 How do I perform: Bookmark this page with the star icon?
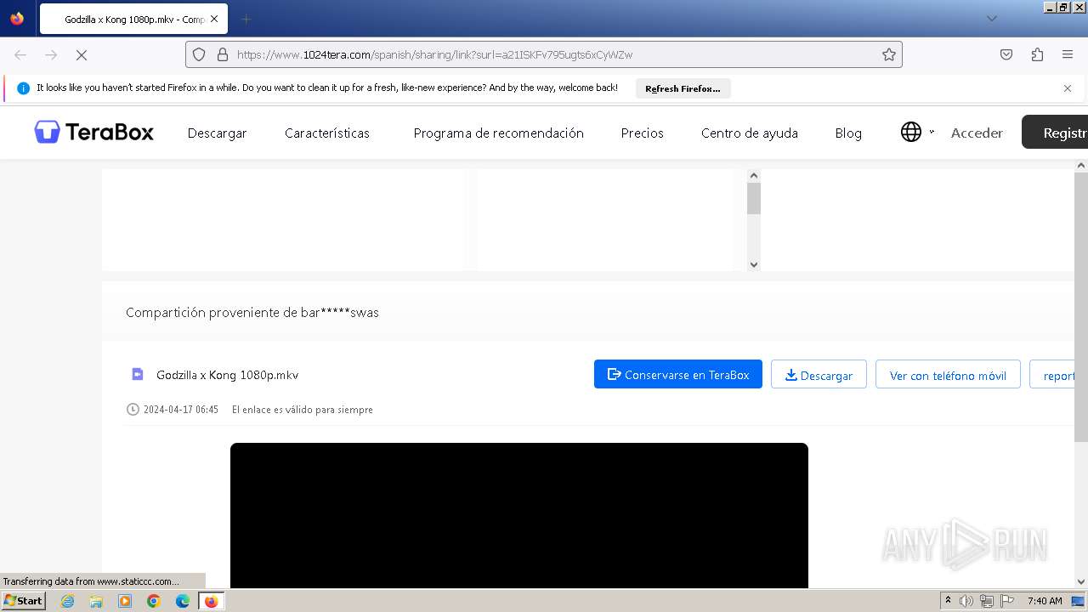pyautogui.click(x=889, y=54)
